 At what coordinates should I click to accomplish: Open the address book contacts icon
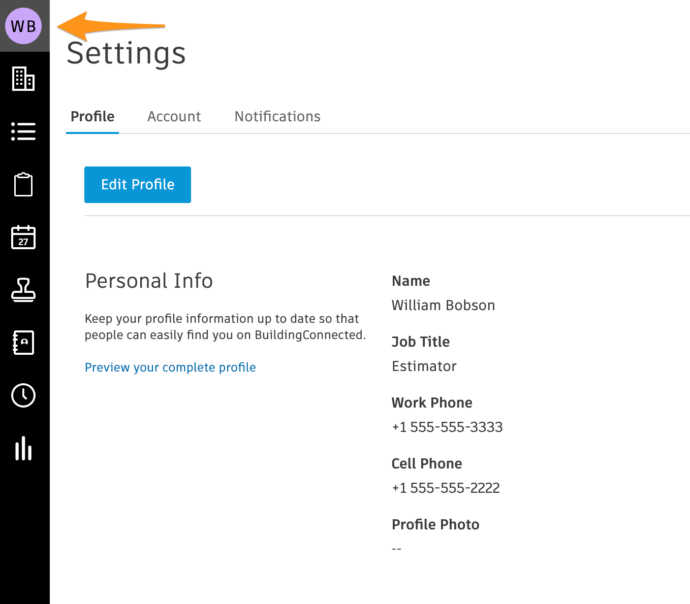[x=23, y=343]
